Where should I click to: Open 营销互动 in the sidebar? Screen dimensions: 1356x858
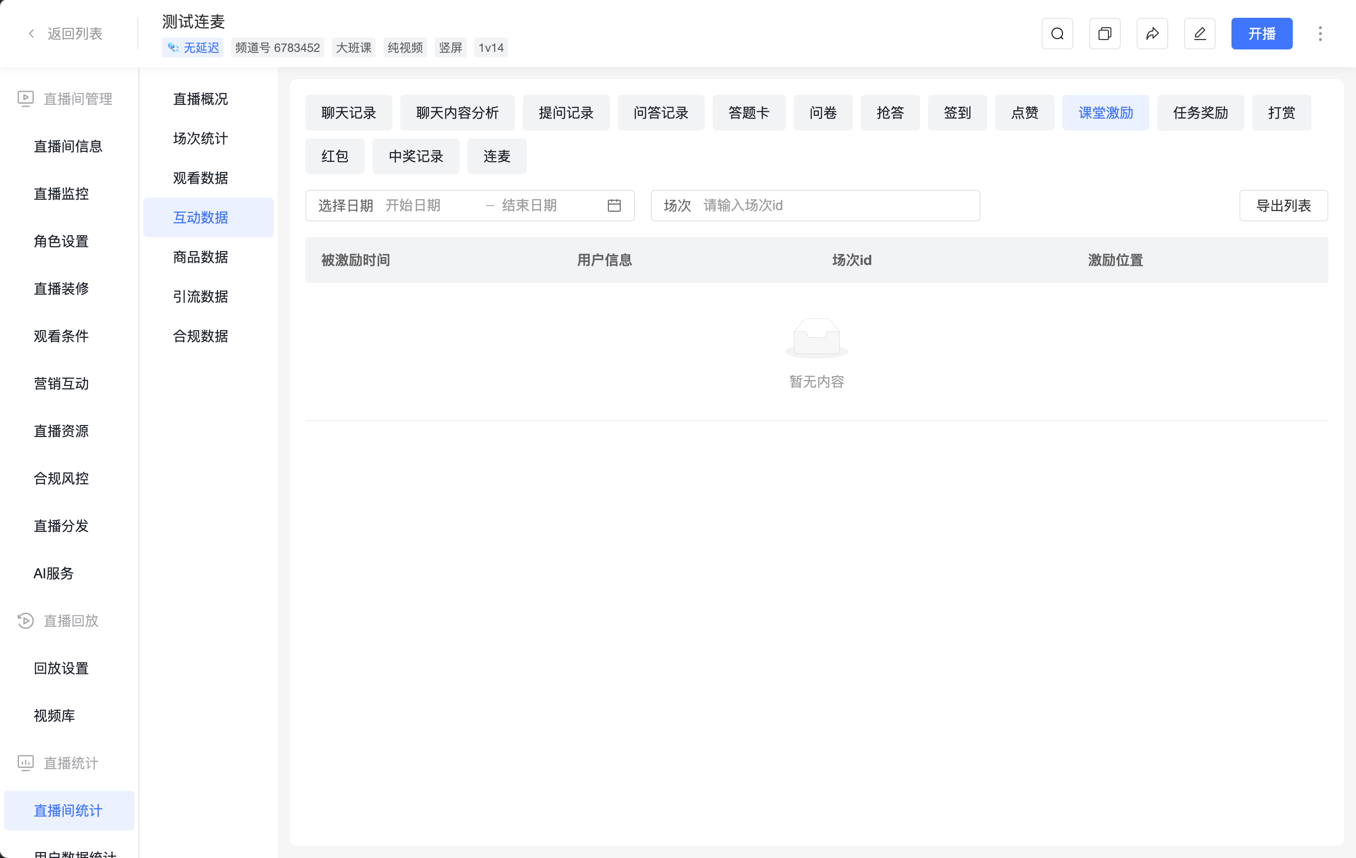[x=69, y=384]
